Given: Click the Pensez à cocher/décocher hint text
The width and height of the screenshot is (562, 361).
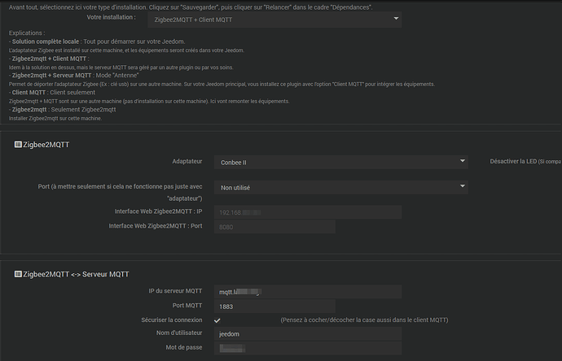Looking at the screenshot, I should pyautogui.click(x=364, y=320).
